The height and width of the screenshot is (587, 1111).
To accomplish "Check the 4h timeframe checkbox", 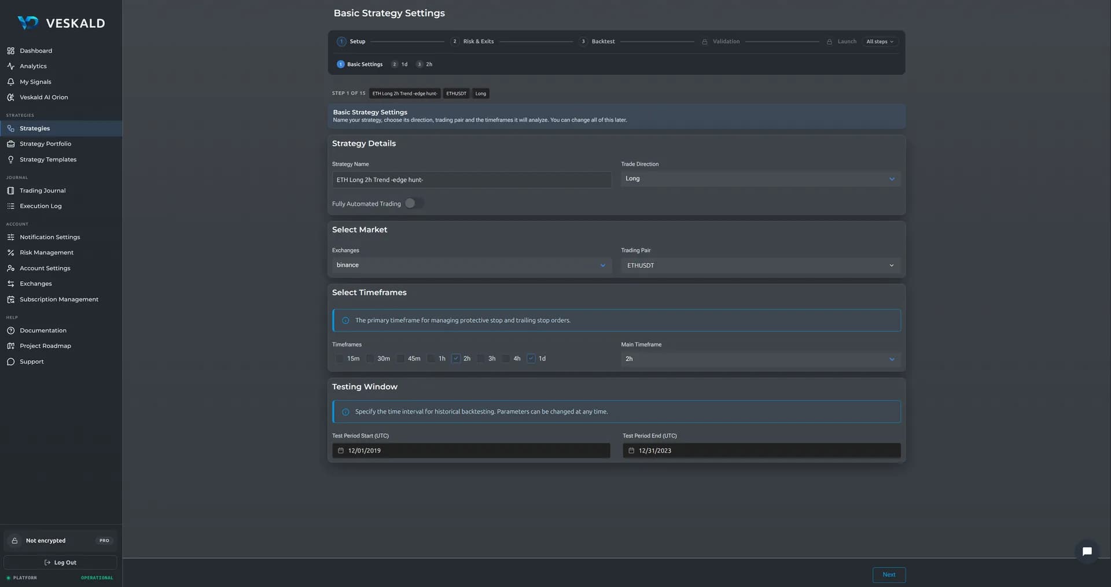I will coord(506,359).
